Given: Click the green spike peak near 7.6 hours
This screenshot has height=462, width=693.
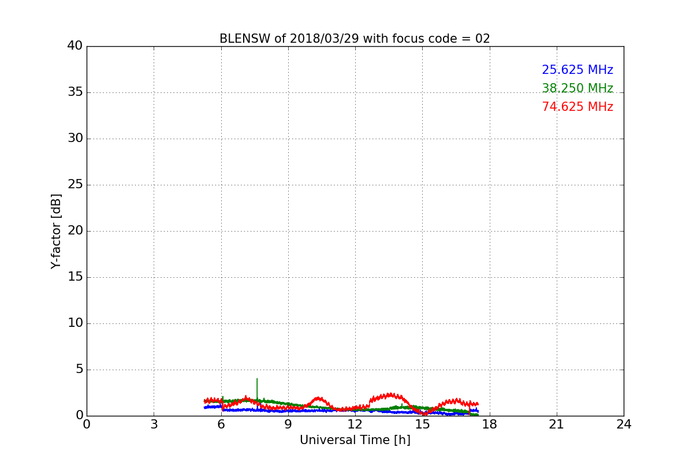Looking at the screenshot, I should click(x=257, y=379).
